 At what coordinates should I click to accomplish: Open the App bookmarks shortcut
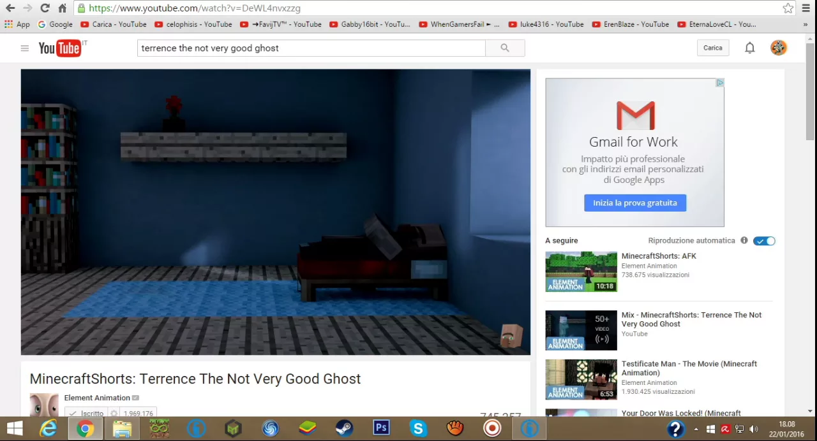point(17,24)
